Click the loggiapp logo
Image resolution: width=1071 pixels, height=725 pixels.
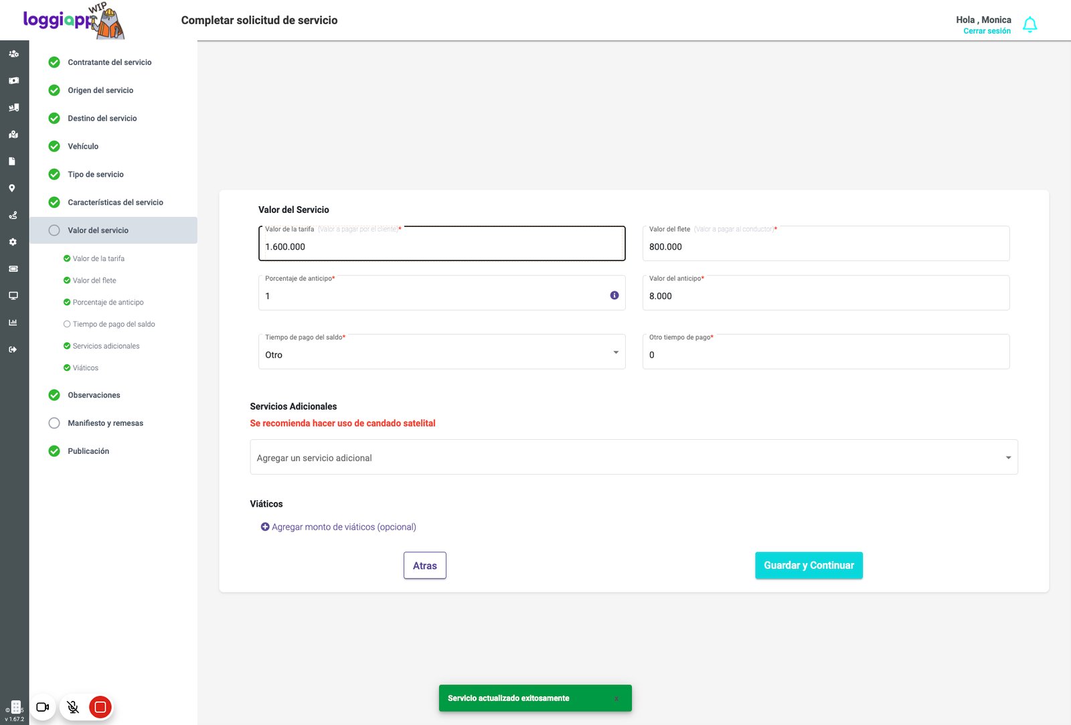click(x=74, y=21)
